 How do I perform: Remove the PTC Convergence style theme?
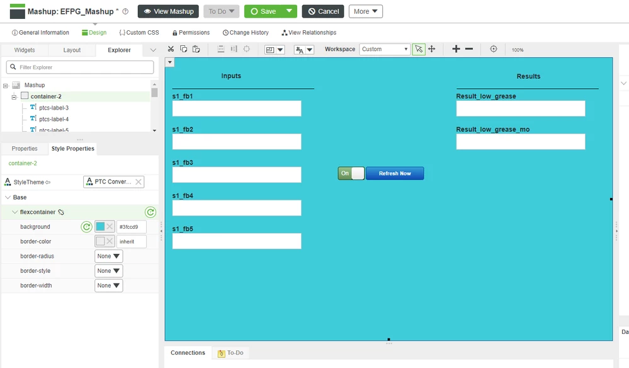coord(139,181)
